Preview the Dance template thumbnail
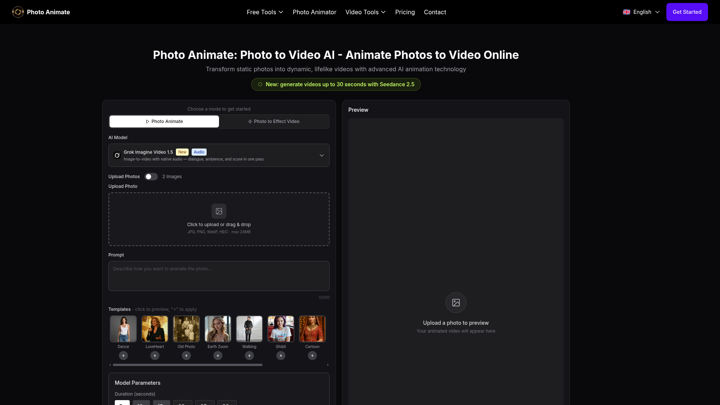This screenshot has height=405, width=720. (123, 329)
